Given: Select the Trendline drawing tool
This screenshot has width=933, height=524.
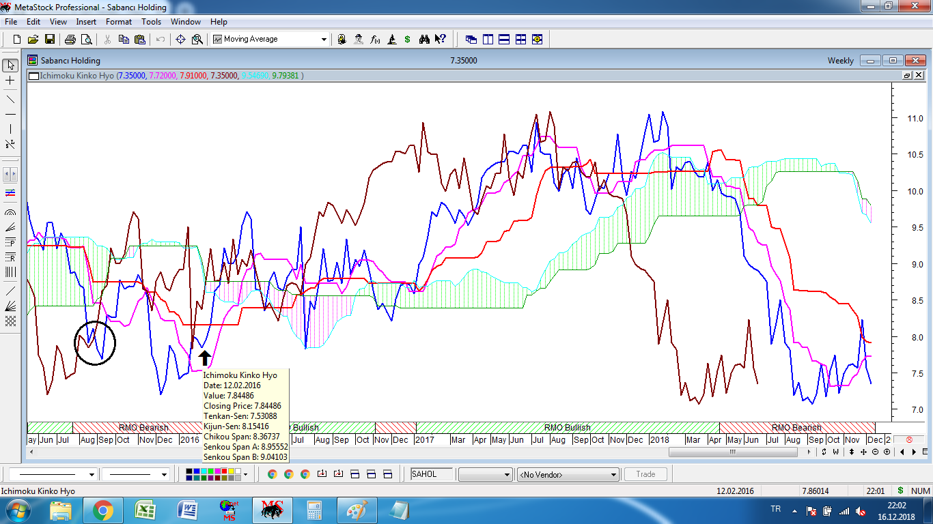Looking at the screenshot, I should pos(10,98).
